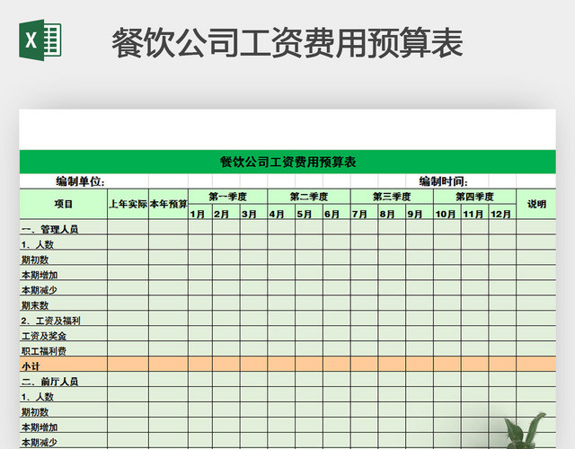The width and height of the screenshot is (575, 449).
Task: Select the 职工福利费 row label
Action: point(64,349)
